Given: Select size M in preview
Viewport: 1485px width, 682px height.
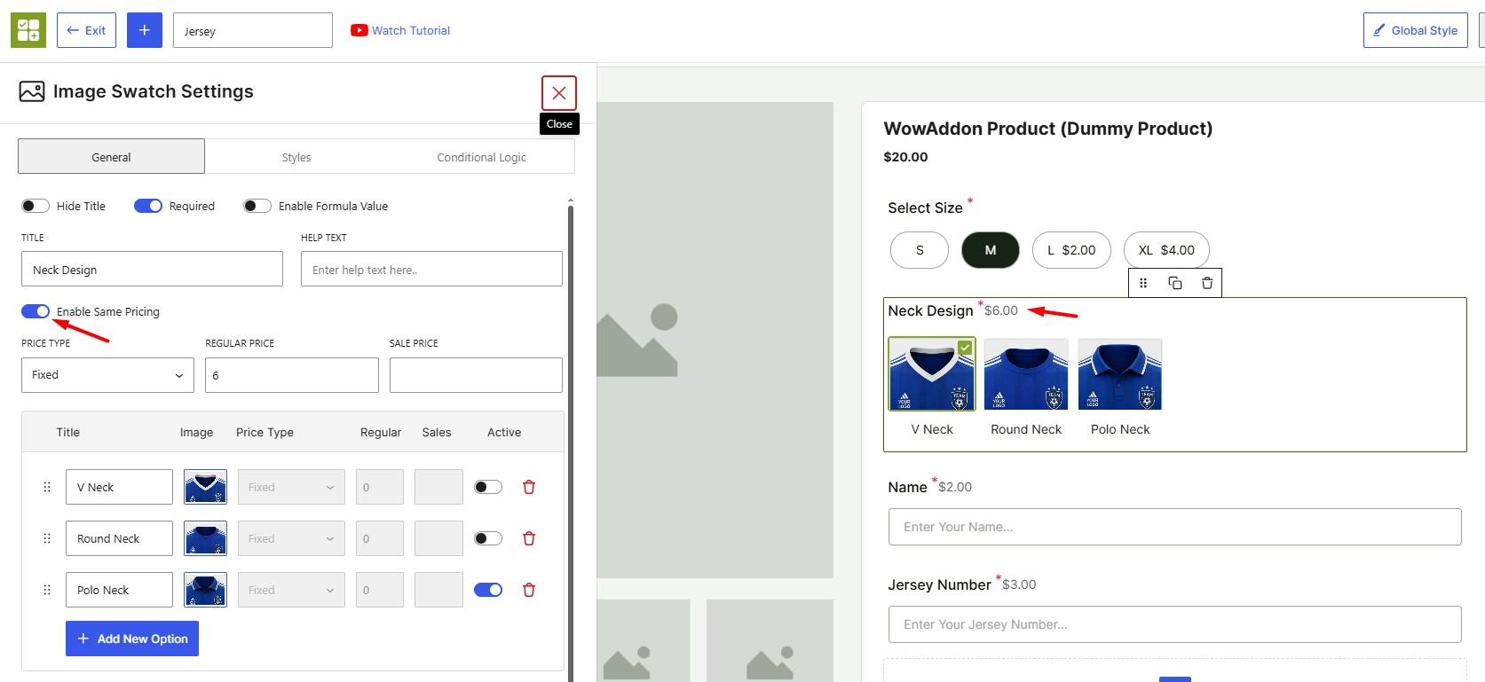Looking at the screenshot, I should (x=991, y=250).
